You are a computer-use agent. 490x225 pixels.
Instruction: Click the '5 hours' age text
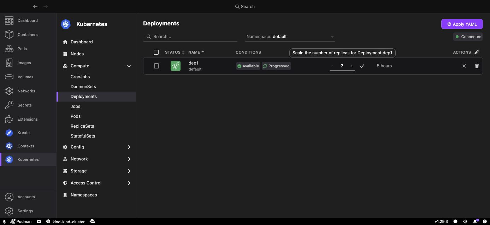click(x=384, y=66)
